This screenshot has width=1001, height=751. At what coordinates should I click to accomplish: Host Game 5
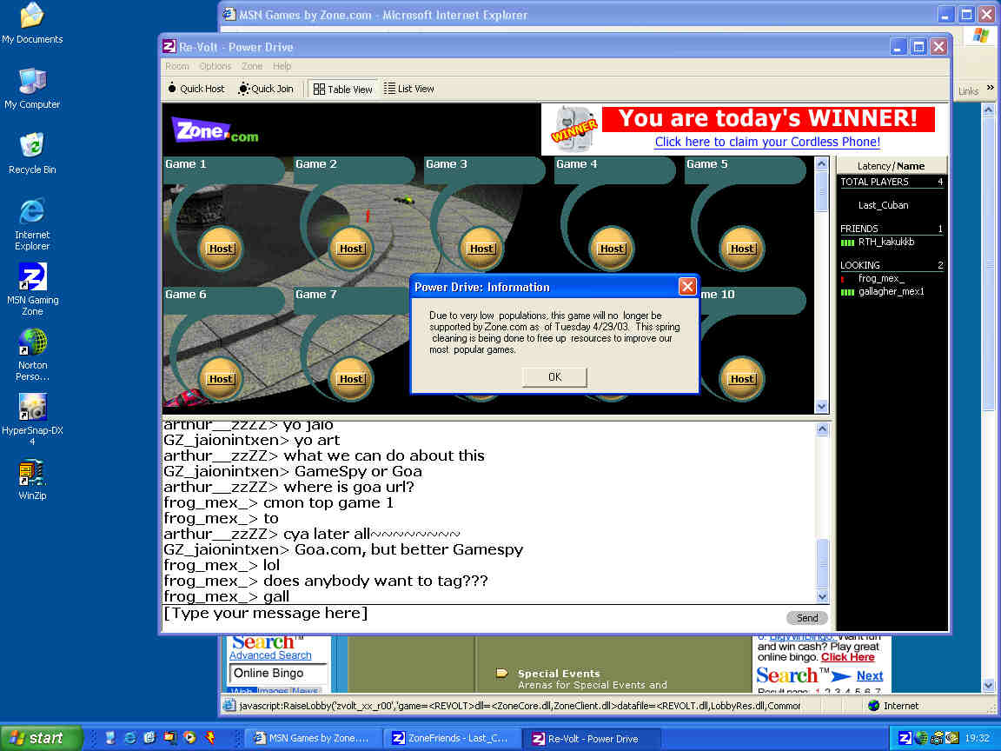[742, 249]
